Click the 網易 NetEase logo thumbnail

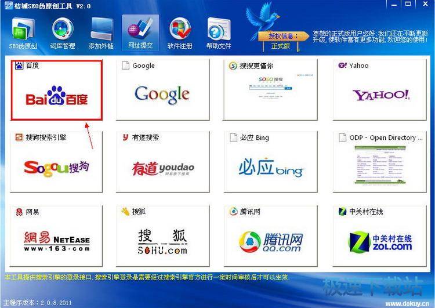[x=57, y=241]
